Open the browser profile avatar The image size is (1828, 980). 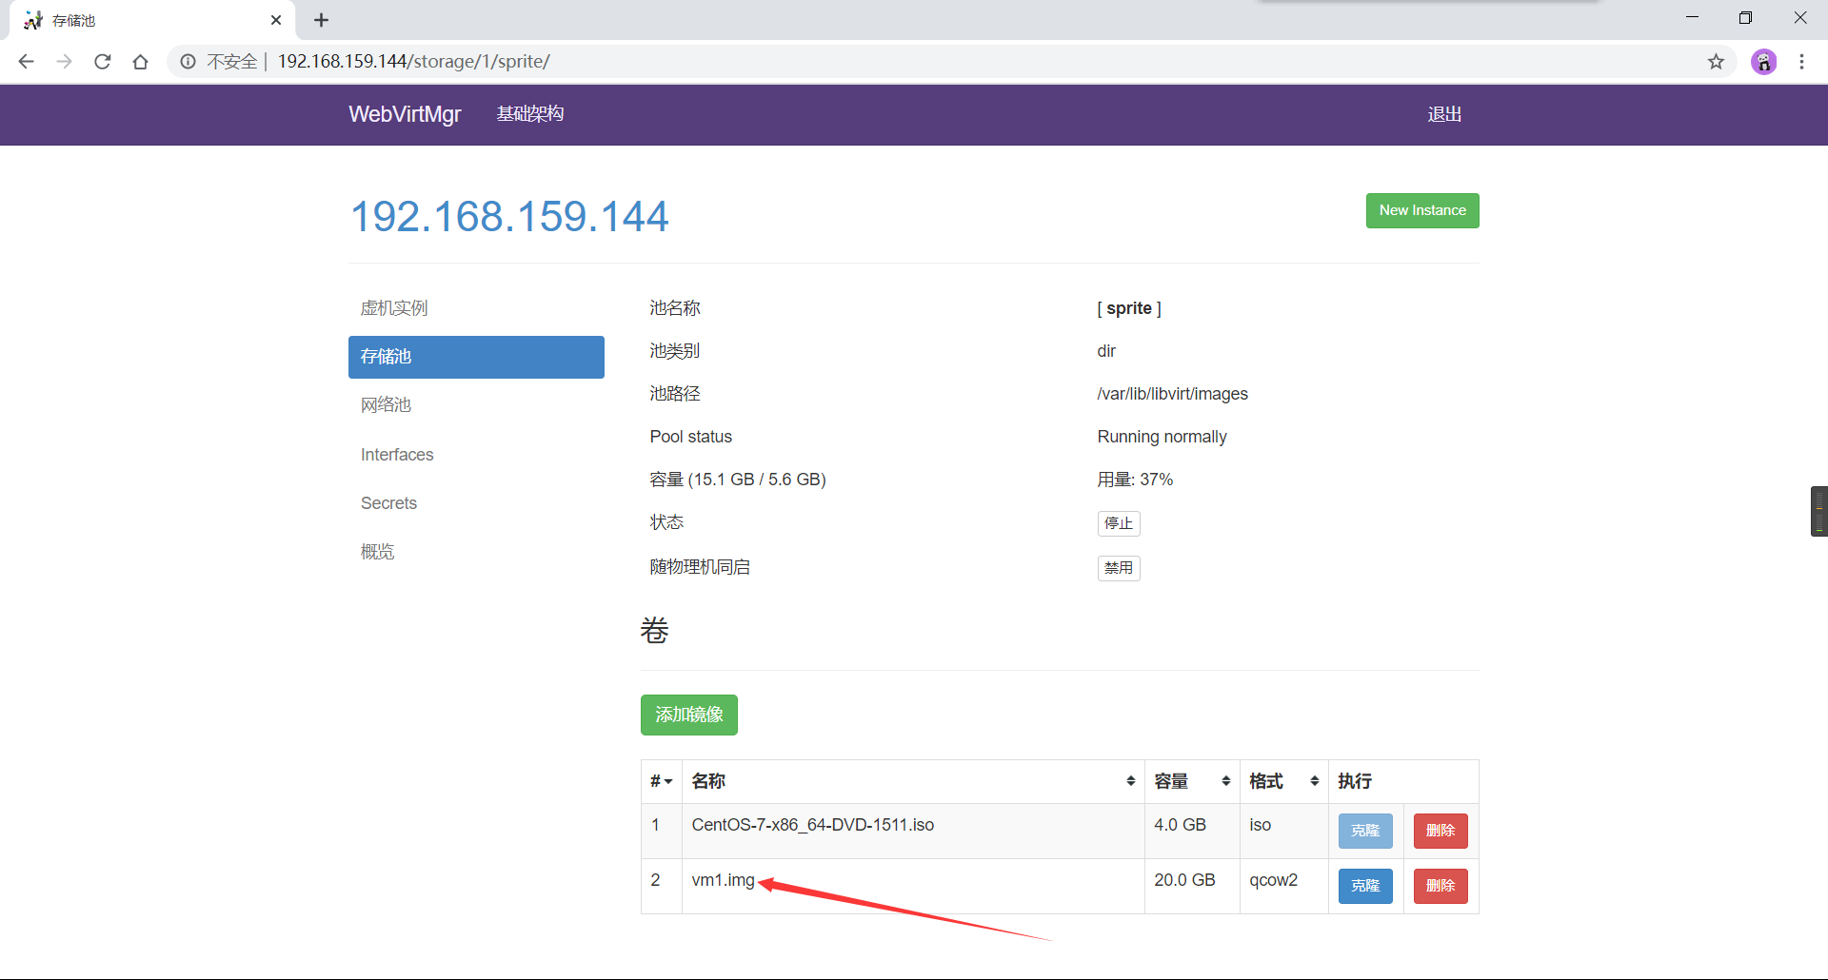click(1763, 62)
